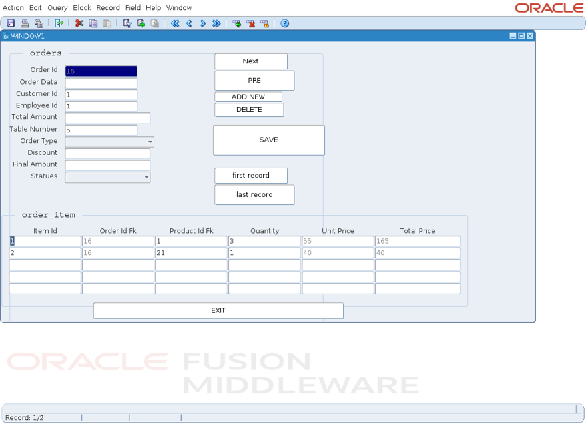Click the Item Id cell with value 2
Image resolution: width=586 pixels, height=426 pixels.
45,253
